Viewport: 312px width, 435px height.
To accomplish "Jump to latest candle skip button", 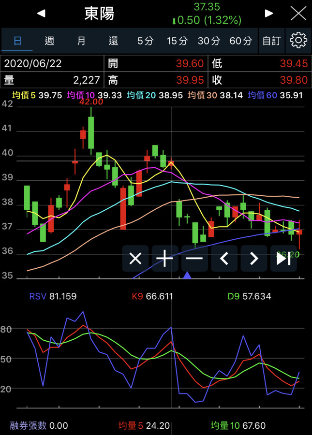I will [283, 259].
